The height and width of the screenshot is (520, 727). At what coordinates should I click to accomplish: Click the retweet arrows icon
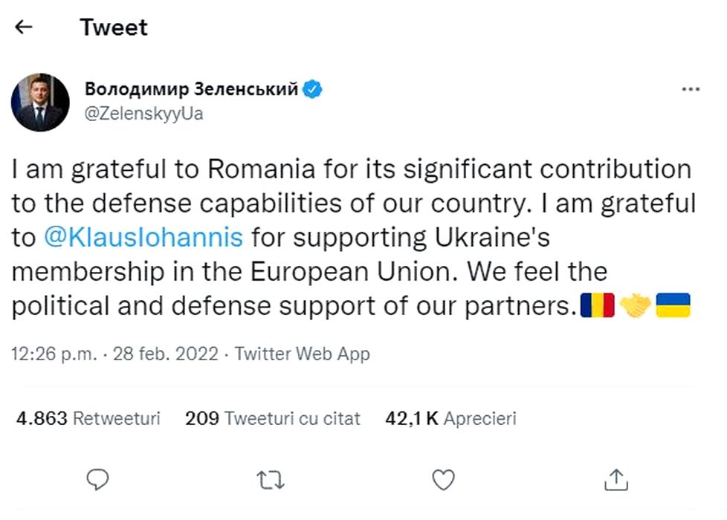click(271, 480)
